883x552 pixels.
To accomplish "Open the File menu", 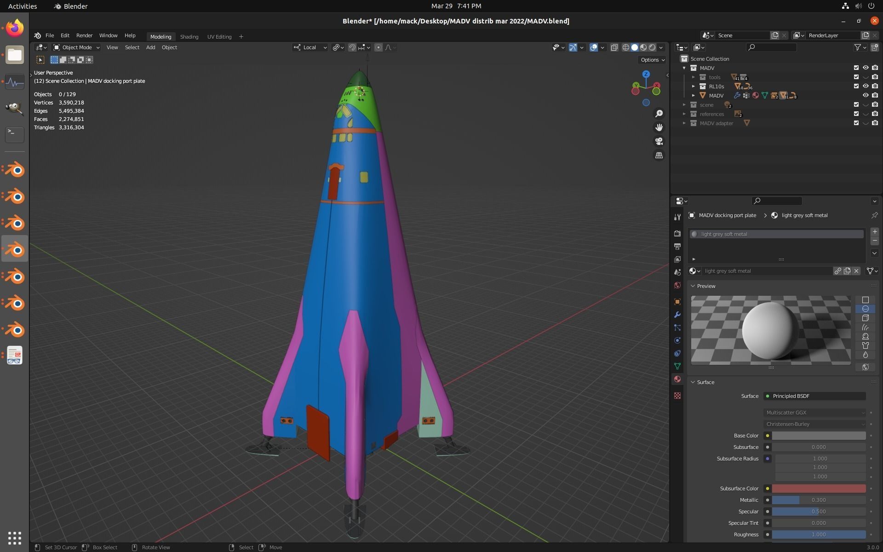I will coord(50,35).
